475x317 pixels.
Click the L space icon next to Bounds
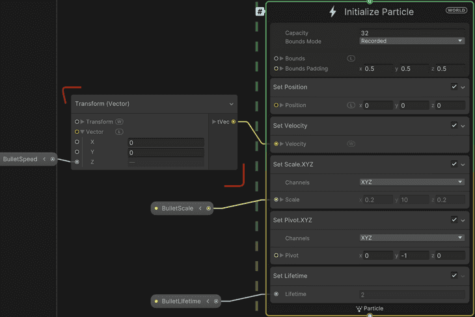click(x=351, y=58)
